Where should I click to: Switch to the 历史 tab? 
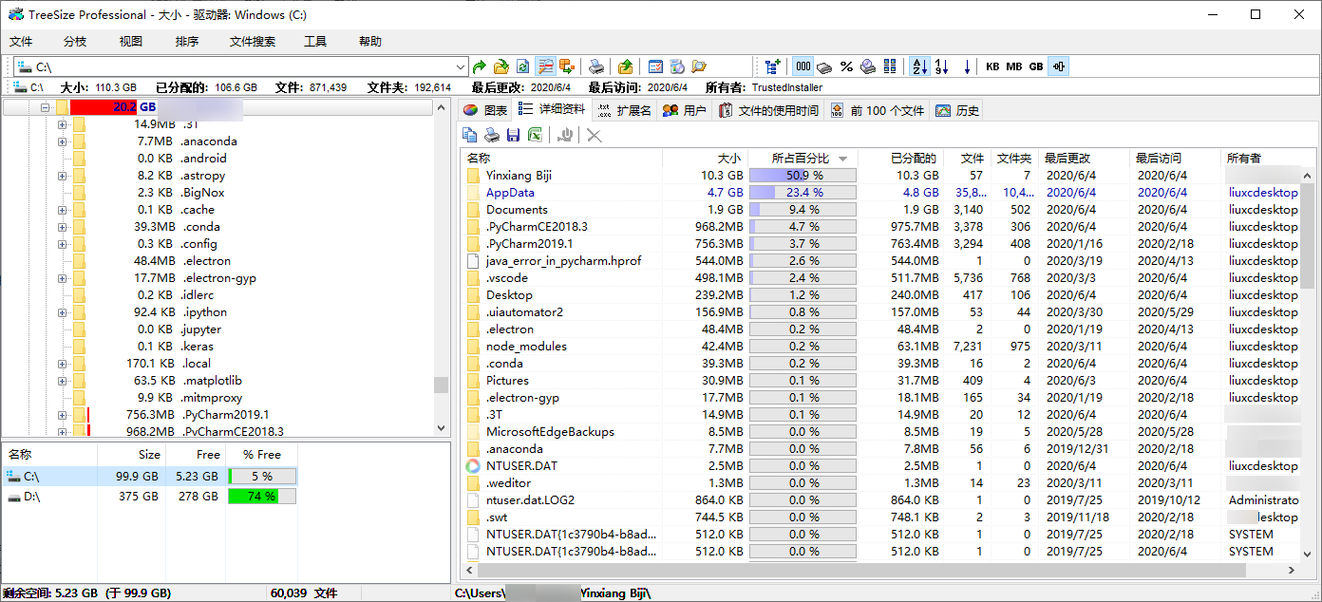(x=956, y=110)
